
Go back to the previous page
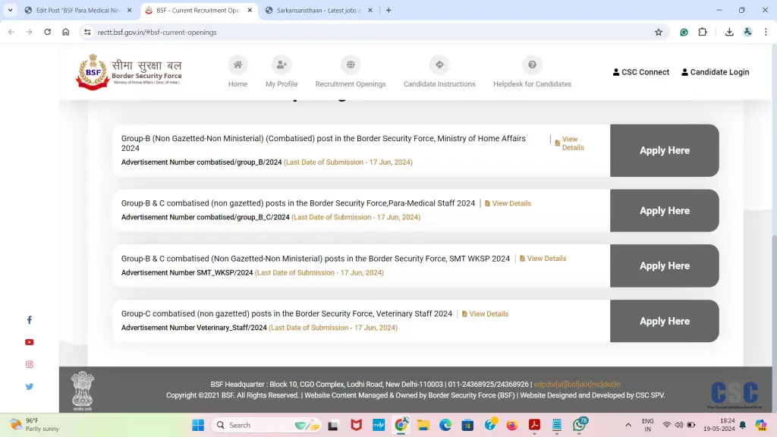11,32
